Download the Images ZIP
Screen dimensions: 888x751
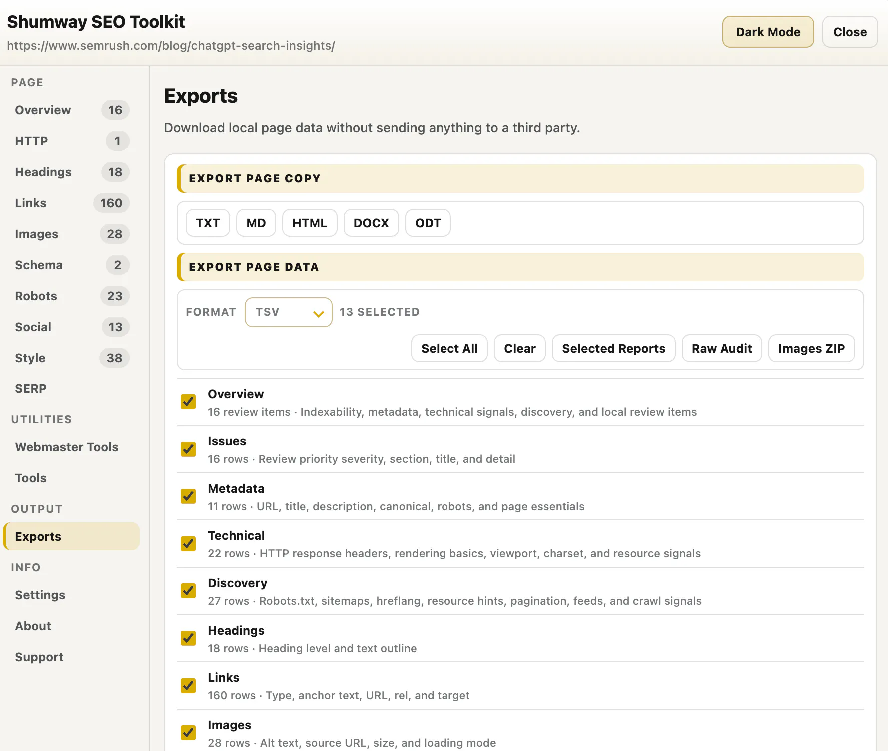812,348
